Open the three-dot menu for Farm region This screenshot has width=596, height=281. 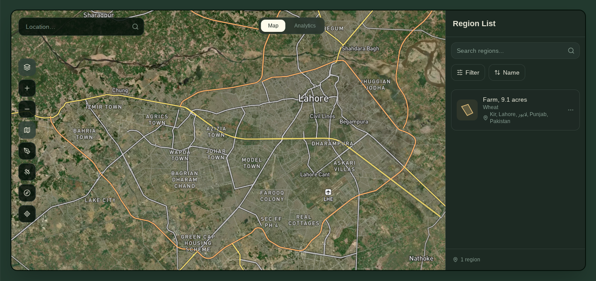coord(571,110)
